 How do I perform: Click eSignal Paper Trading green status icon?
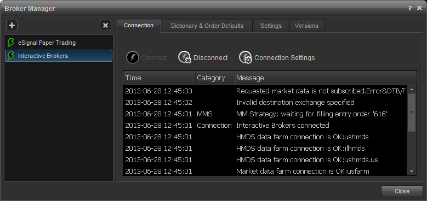tap(10, 43)
